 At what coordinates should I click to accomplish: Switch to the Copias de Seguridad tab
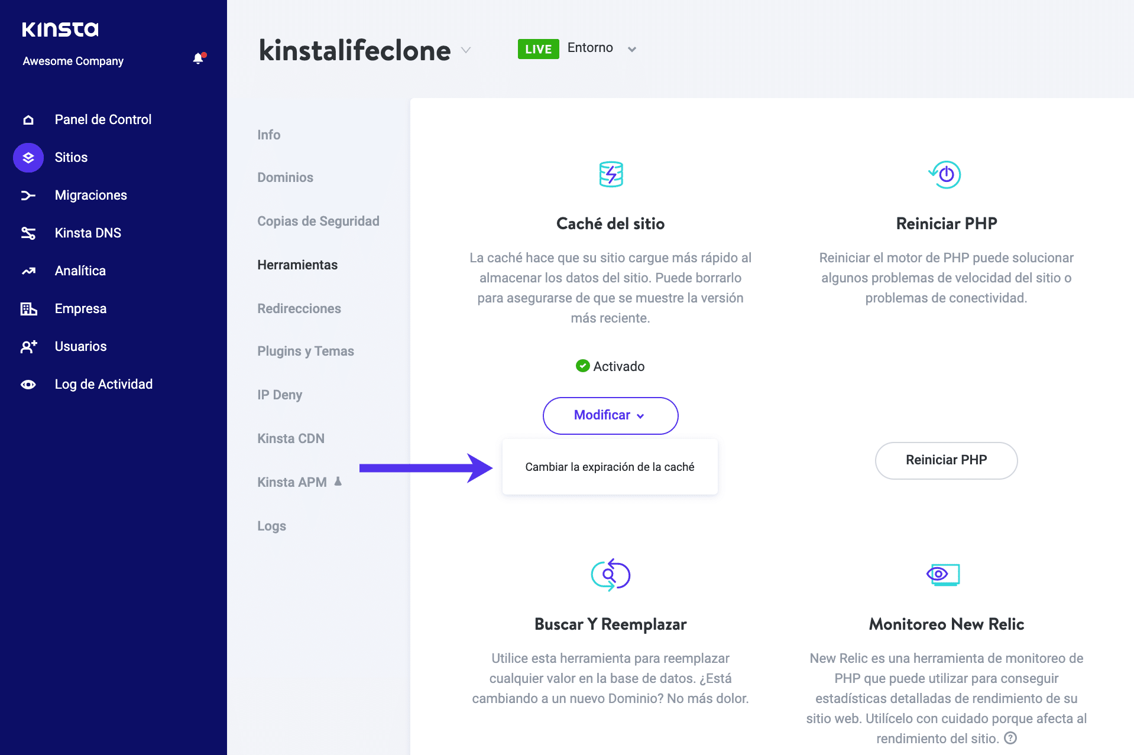click(x=318, y=221)
